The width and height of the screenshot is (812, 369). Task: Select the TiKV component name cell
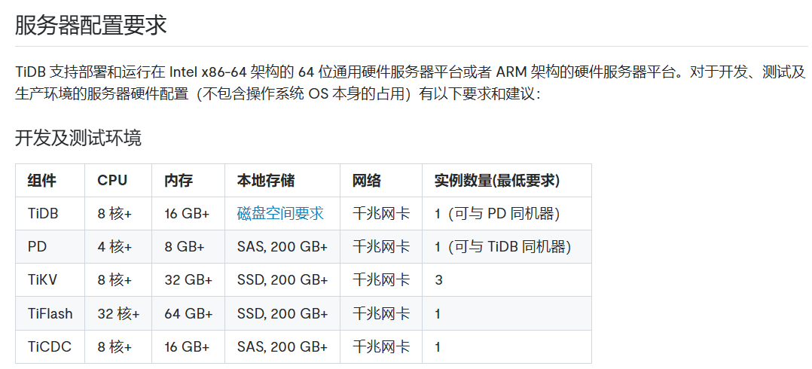pyautogui.click(x=42, y=280)
